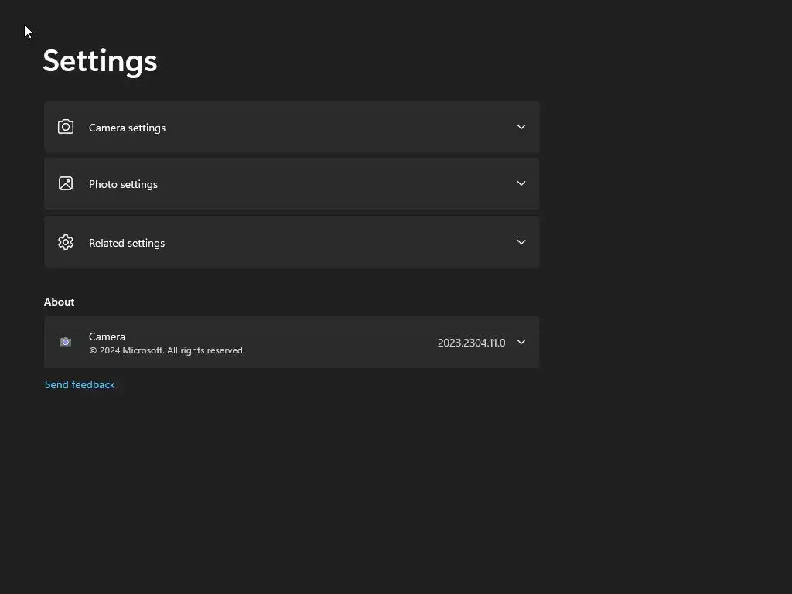Click the Microsoft copyright text
The width and height of the screenshot is (792, 594).
[x=167, y=350]
